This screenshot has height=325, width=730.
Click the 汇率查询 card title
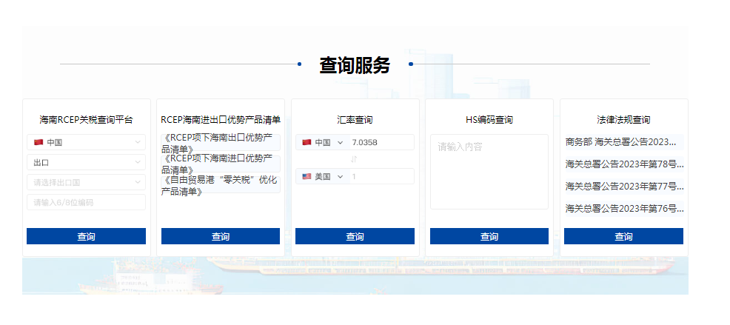[x=355, y=120]
